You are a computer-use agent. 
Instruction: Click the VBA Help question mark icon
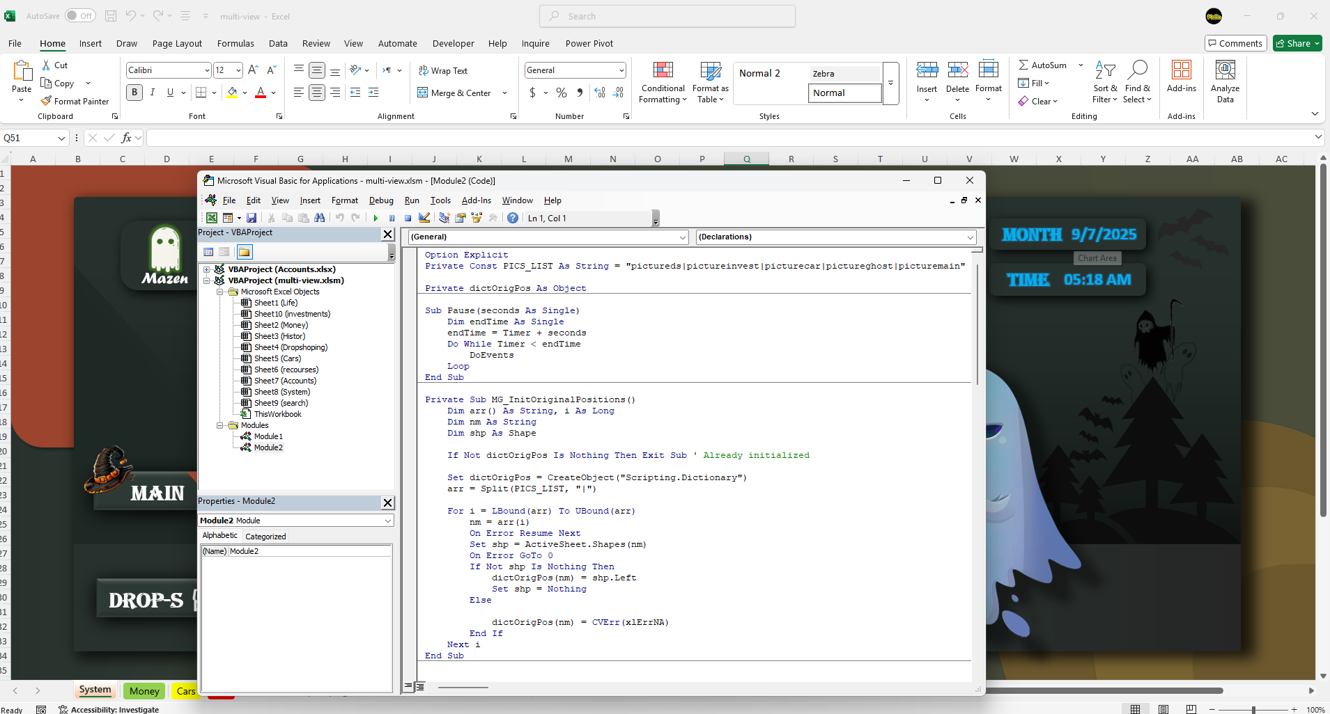point(513,219)
